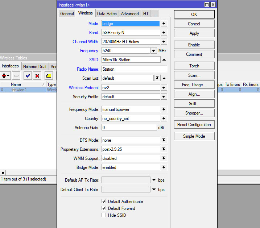Viewport: 260px width, 228px height.
Task: Click the red X disable icon
Action: (x=37, y=76)
